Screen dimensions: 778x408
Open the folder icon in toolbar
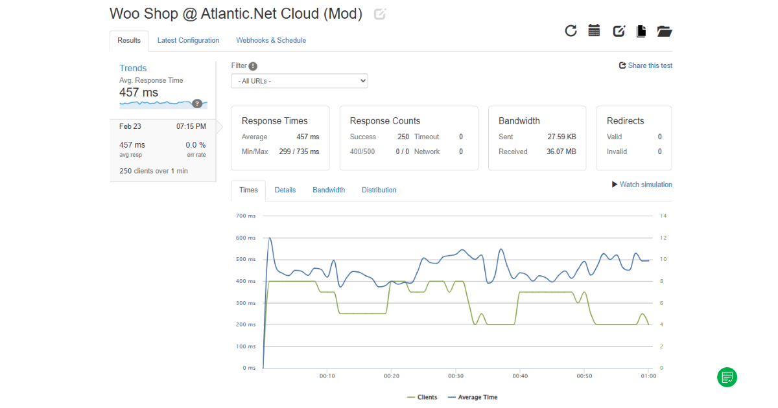[x=665, y=31]
